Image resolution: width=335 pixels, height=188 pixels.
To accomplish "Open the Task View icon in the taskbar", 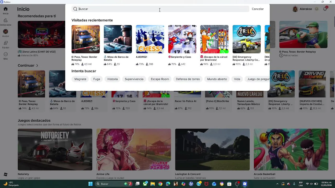I will tap(137, 184).
